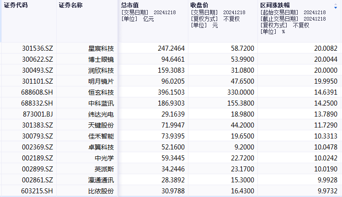This screenshot has width=342, height=197.
Task: Click market cap value 59.3445
Action: click(x=173, y=158)
